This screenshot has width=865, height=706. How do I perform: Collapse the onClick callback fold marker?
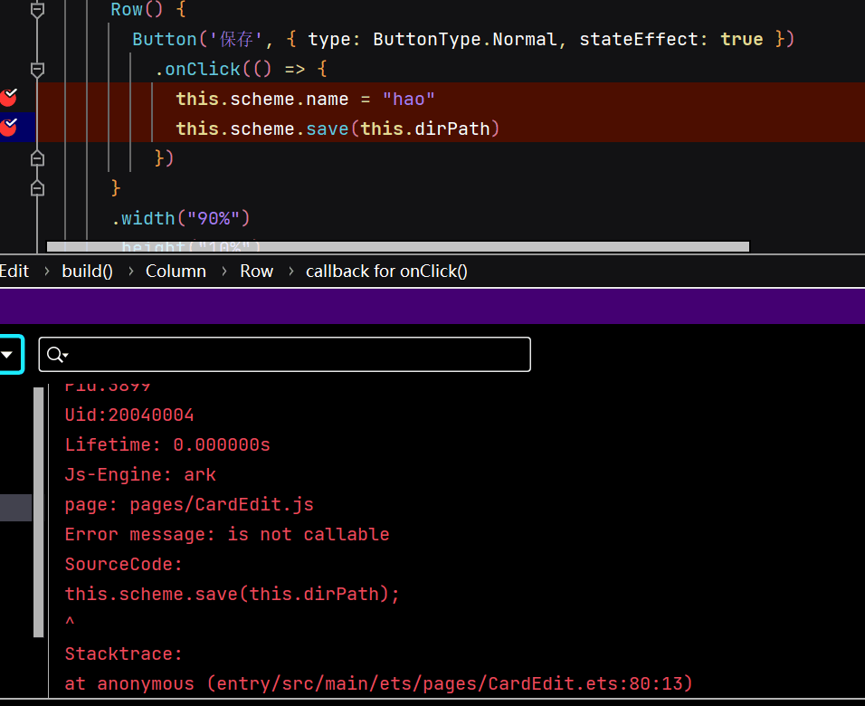[x=37, y=70]
